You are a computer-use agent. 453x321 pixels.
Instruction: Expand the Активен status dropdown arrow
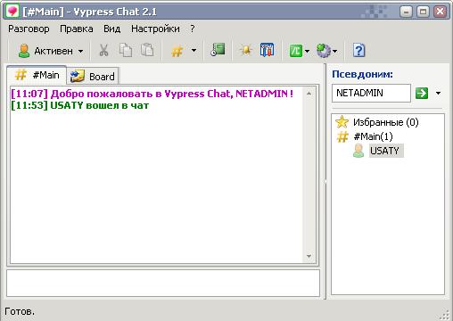[x=80, y=51]
